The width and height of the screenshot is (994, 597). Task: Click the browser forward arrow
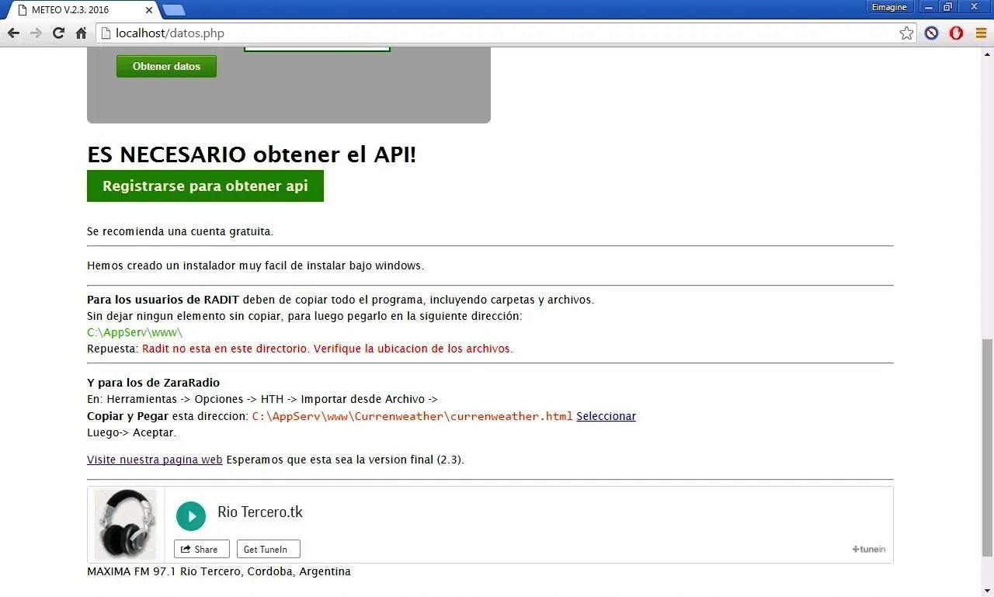(x=36, y=33)
